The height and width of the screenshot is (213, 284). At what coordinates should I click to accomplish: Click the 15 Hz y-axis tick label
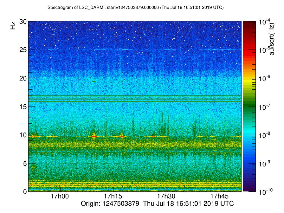click(x=22, y=106)
